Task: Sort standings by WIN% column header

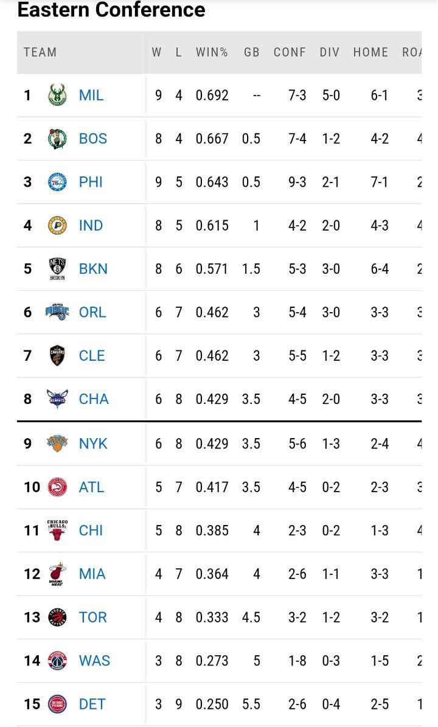Action: 212,52
